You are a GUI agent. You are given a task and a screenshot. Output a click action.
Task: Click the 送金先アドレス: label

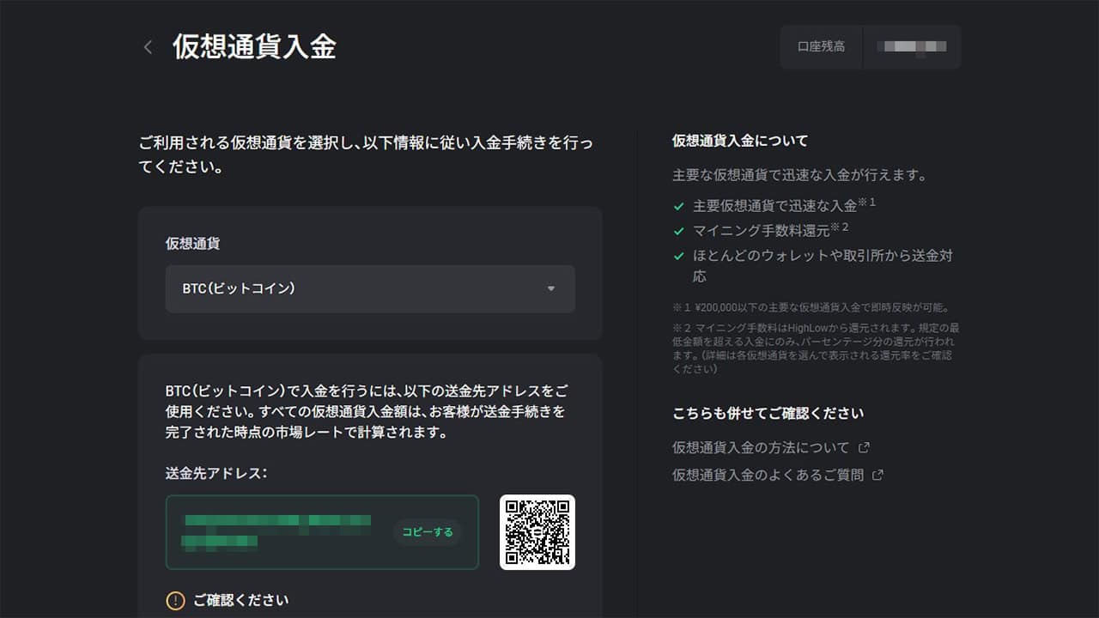(x=216, y=473)
